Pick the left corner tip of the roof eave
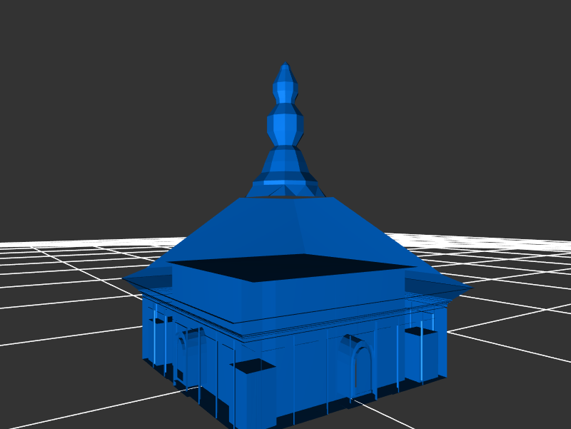This screenshot has height=429, width=571. [125, 278]
